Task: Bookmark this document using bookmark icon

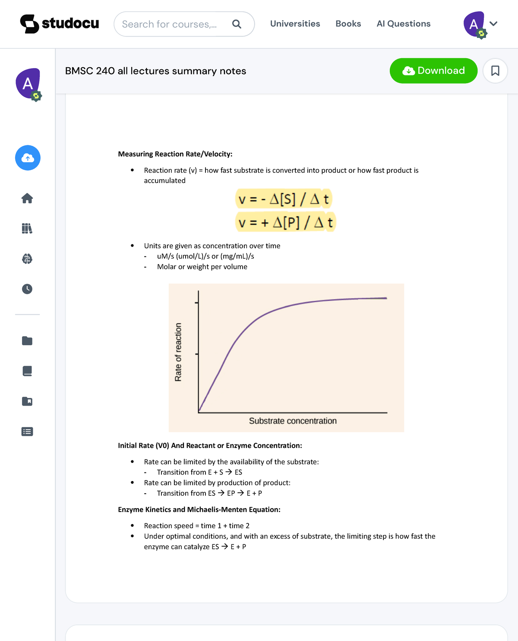Action: [x=495, y=70]
